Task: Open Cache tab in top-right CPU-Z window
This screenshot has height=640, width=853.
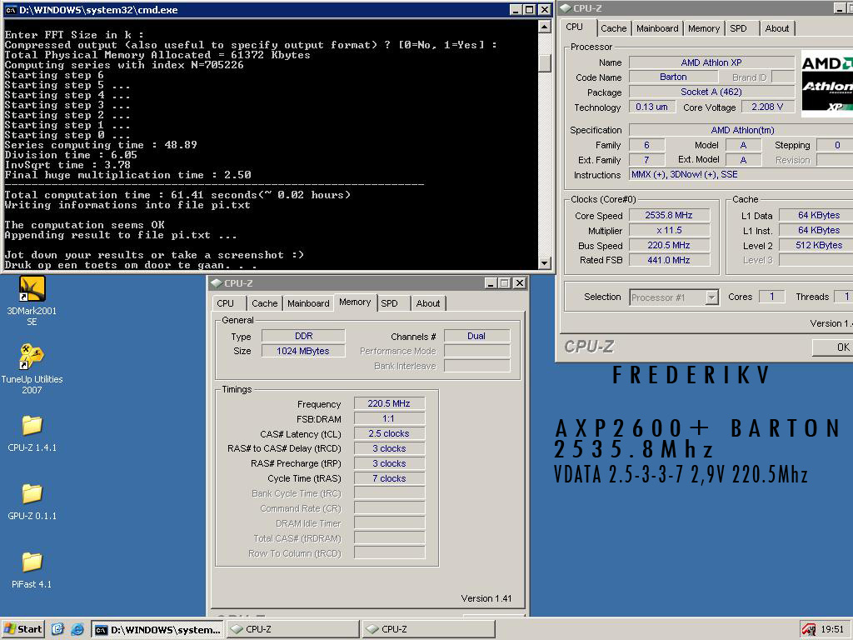Action: tap(614, 28)
